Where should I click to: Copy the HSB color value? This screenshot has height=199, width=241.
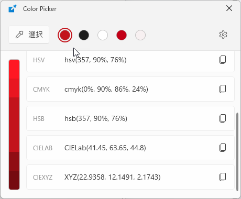(x=223, y=118)
